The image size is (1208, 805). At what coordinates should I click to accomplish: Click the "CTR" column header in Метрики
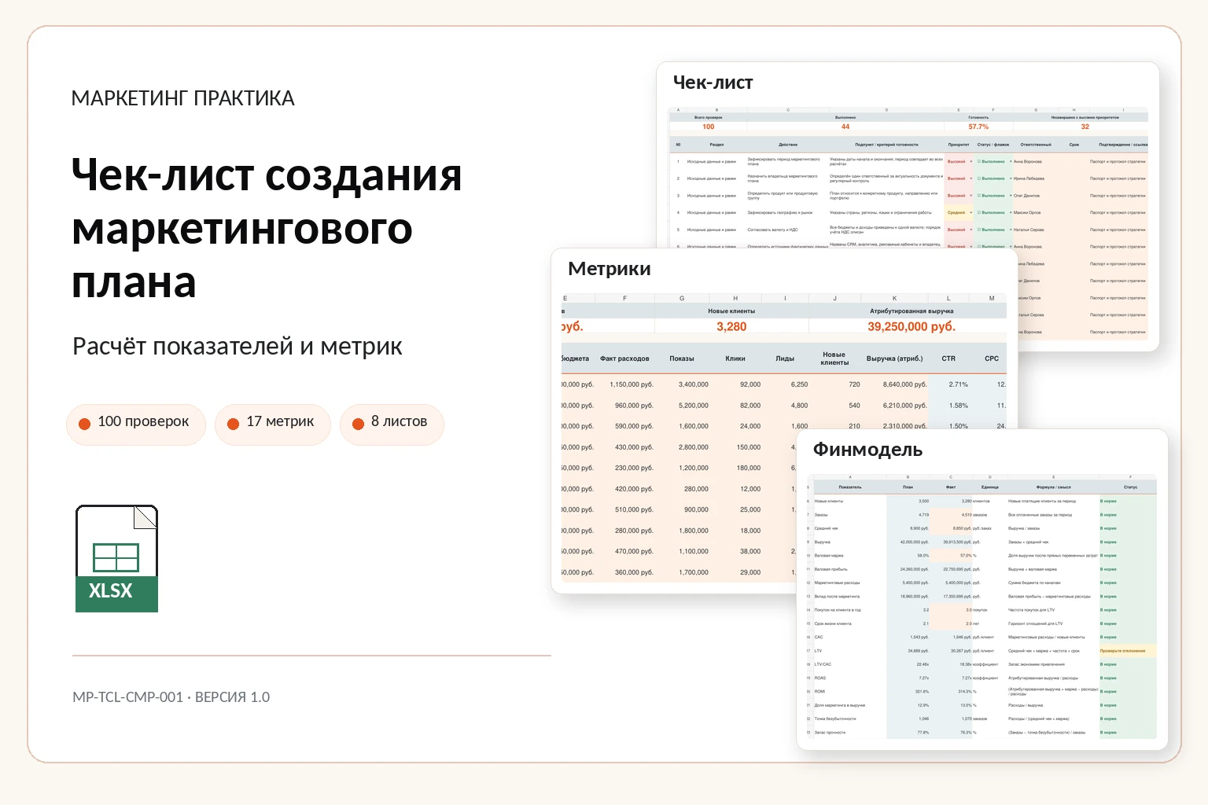(x=948, y=358)
